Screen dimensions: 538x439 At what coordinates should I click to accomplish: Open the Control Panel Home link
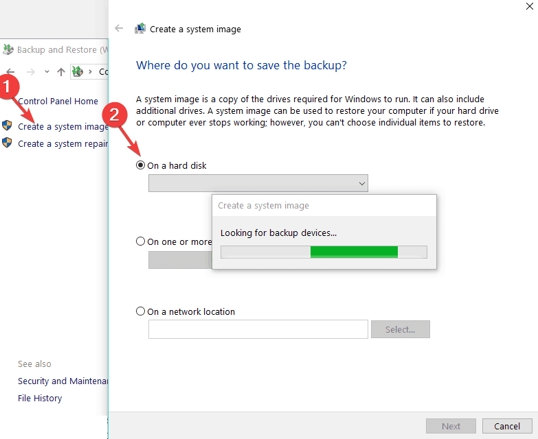[58, 102]
